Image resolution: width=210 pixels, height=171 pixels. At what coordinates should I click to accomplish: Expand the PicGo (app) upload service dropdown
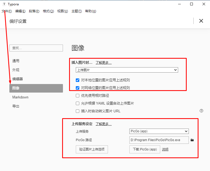pyautogui.click(x=159, y=131)
